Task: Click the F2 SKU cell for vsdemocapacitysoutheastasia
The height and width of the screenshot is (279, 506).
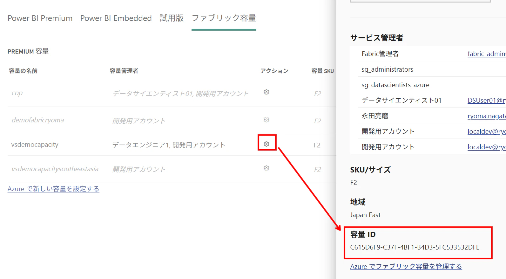Action: coord(317,169)
